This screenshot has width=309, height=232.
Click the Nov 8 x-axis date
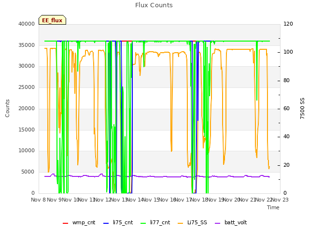pyautogui.click(x=39, y=200)
